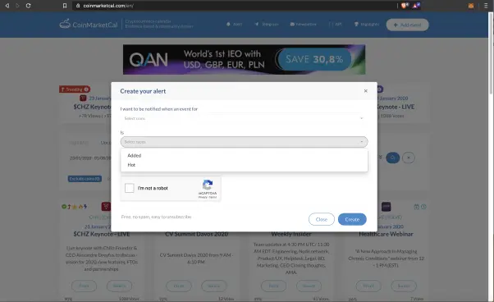Screen dimensions: 494x302
Task: Open the Telegram nav item
Action: (267, 25)
